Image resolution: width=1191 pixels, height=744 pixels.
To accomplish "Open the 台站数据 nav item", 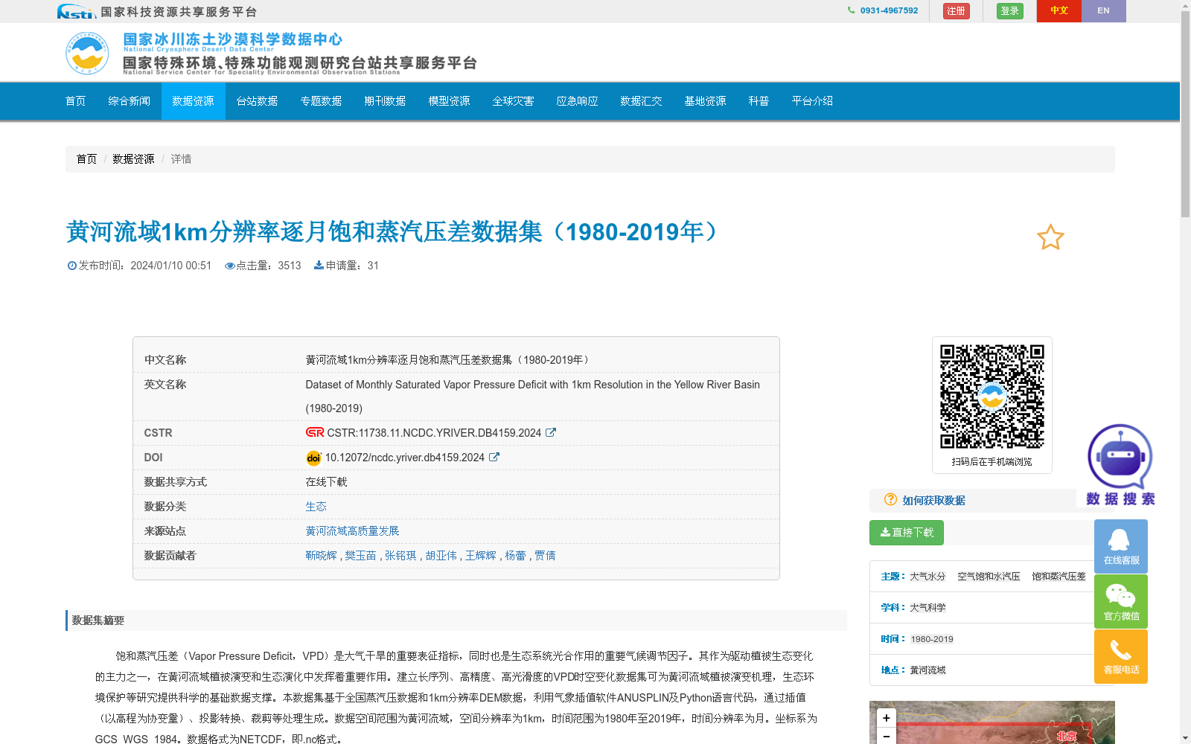I will [257, 101].
